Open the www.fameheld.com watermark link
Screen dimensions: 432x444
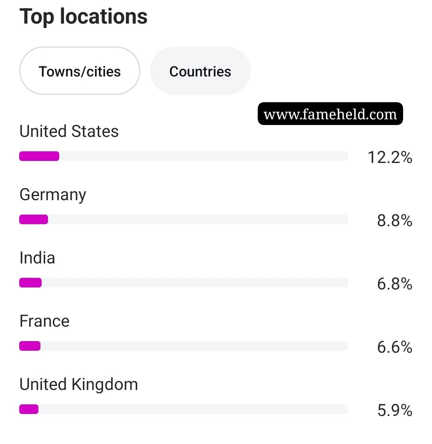point(330,114)
